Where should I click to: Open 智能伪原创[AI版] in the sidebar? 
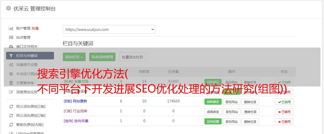click(x=30, y=125)
